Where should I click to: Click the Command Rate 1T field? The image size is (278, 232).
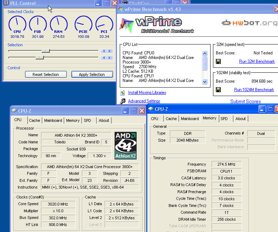click(226, 213)
